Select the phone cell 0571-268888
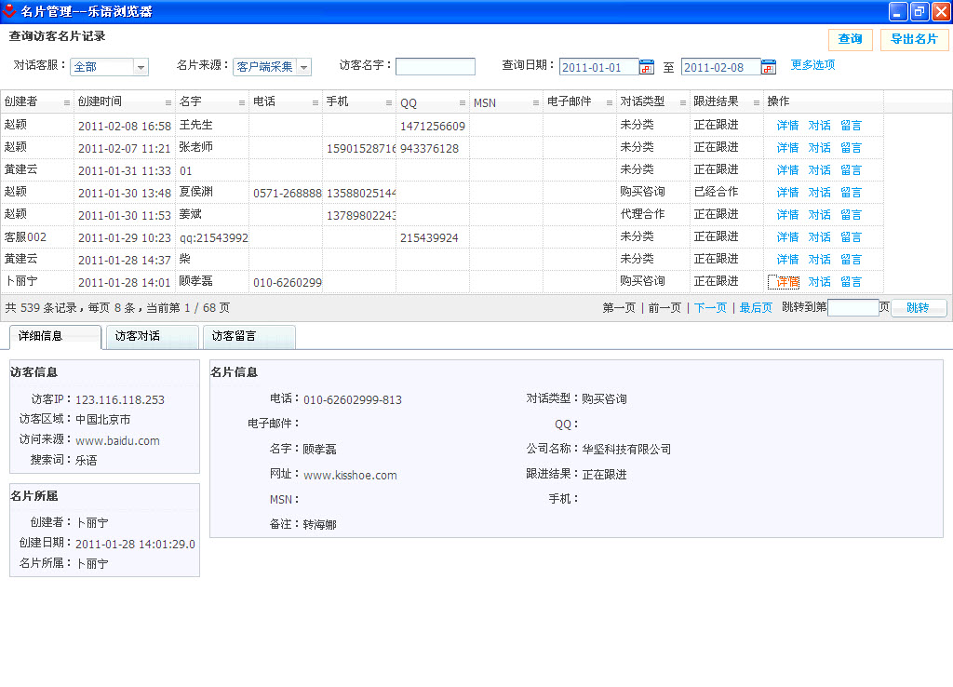This screenshot has width=953, height=687. [287, 194]
